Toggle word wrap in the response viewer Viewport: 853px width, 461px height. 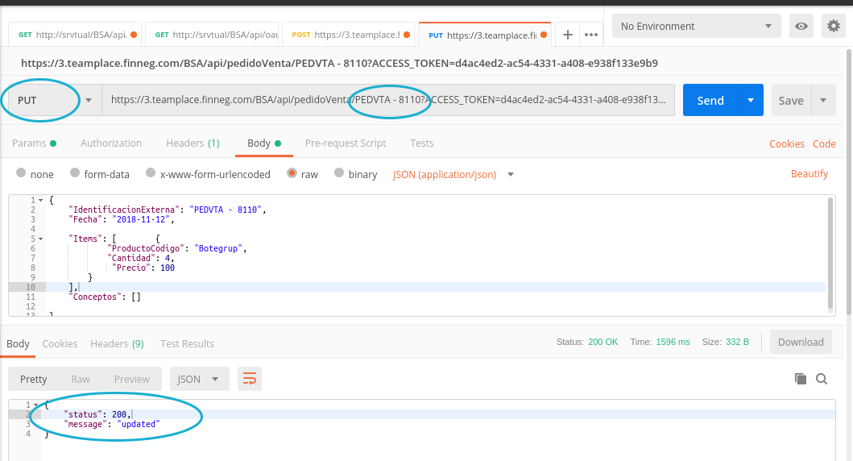(250, 379)
